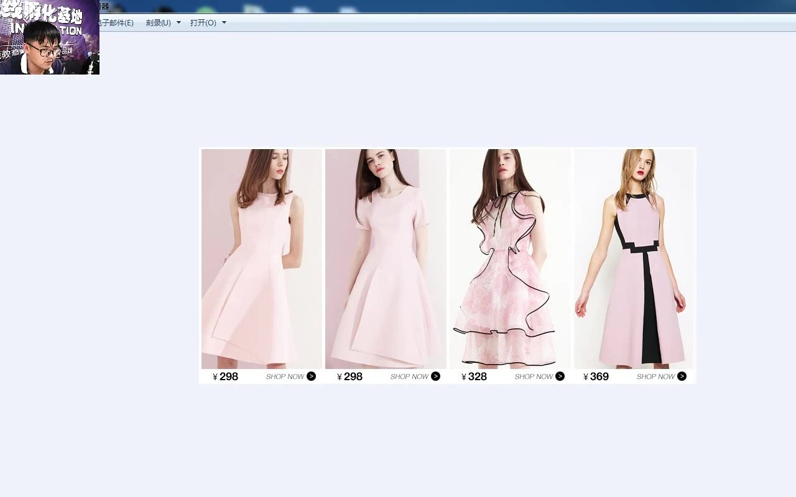Open the 电子邮件(E) menu
Screen dimensions: 796x497
pos(116,23)
